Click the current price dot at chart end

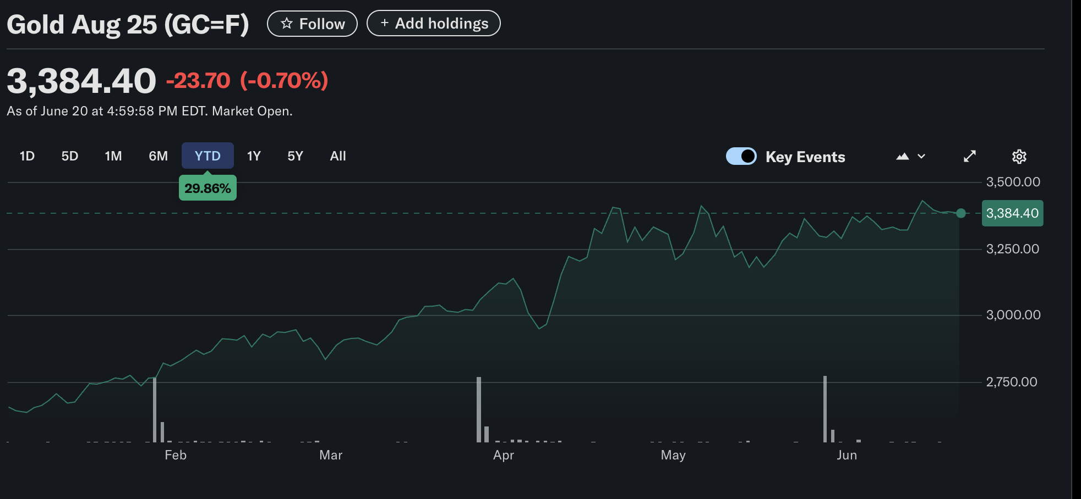tap(961, 213)
